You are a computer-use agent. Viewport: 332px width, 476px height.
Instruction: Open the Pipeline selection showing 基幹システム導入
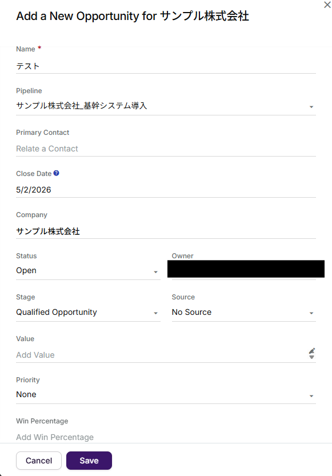click(x=166, y=106)
